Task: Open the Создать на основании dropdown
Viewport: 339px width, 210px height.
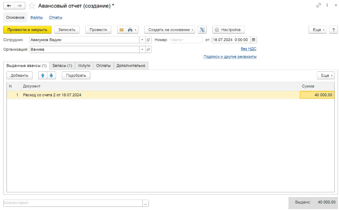Action: pos(170,30)
